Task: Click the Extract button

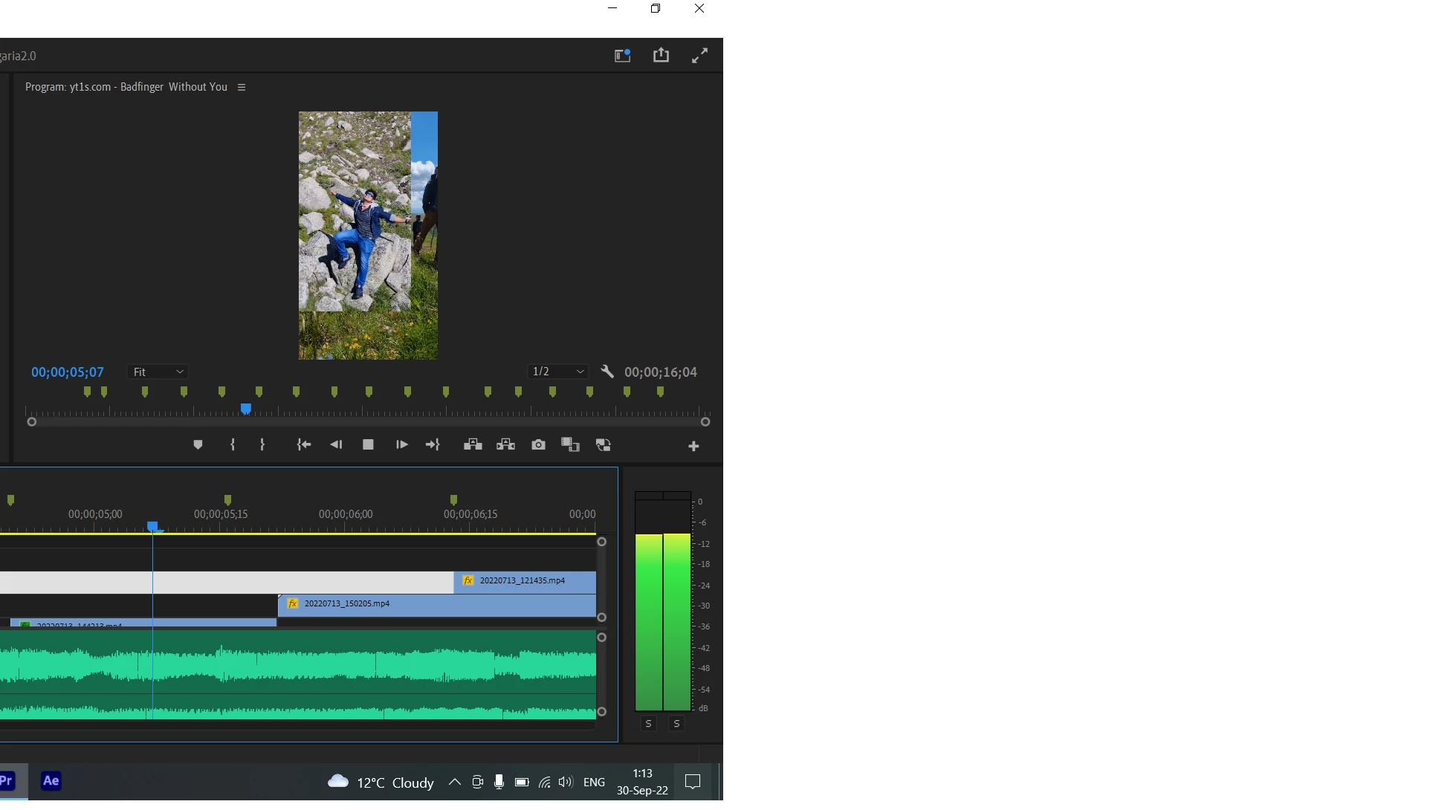Action: [x=505, y=445]
